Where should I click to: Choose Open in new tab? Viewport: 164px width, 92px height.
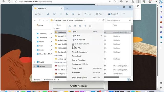click(85, 40)
